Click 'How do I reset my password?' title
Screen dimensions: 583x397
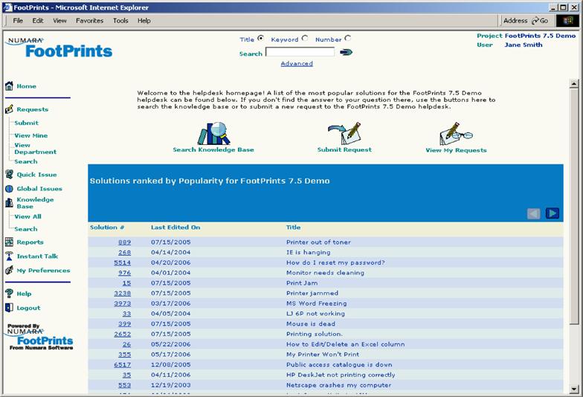[x=335, y=262]
